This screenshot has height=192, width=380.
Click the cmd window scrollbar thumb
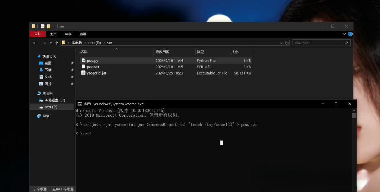354,115
